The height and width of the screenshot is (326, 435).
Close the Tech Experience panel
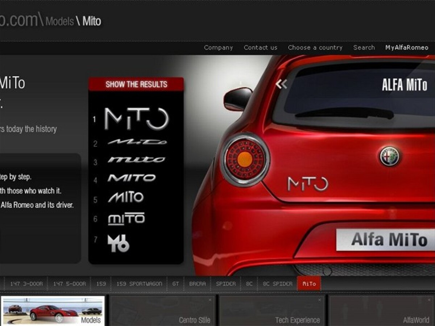tap(320, 300)
